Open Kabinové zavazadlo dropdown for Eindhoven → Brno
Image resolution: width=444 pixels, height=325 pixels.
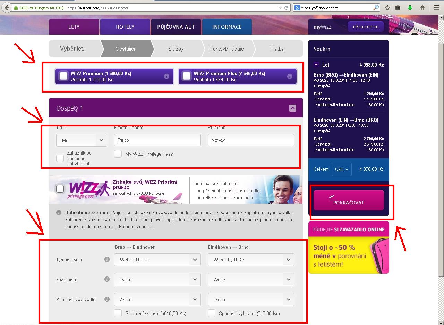[x=251, y=299]
